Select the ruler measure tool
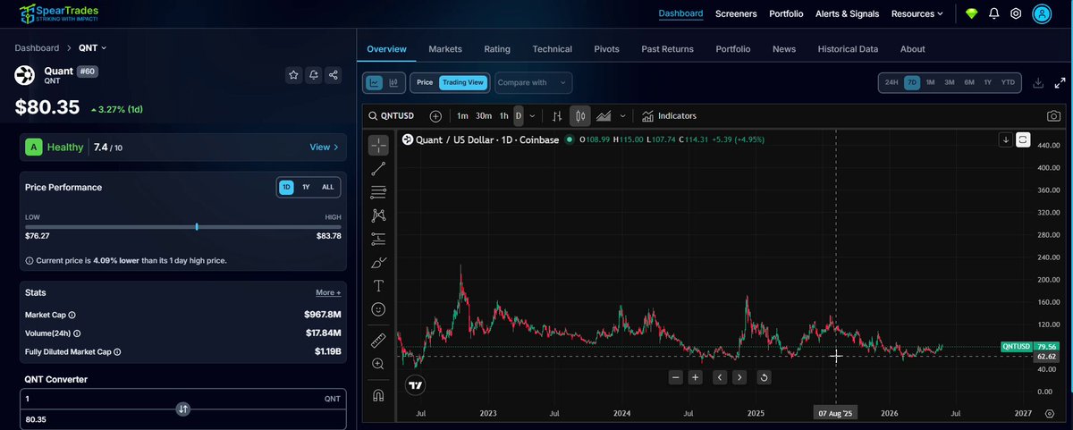The height and width of the screenshot is (430, 1073). click(x=378, y=340)
